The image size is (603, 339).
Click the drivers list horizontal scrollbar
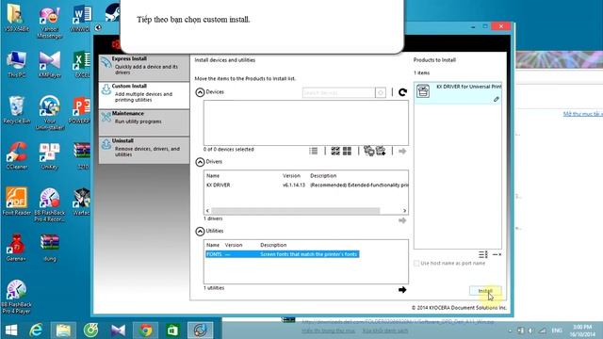pos(295,211)
